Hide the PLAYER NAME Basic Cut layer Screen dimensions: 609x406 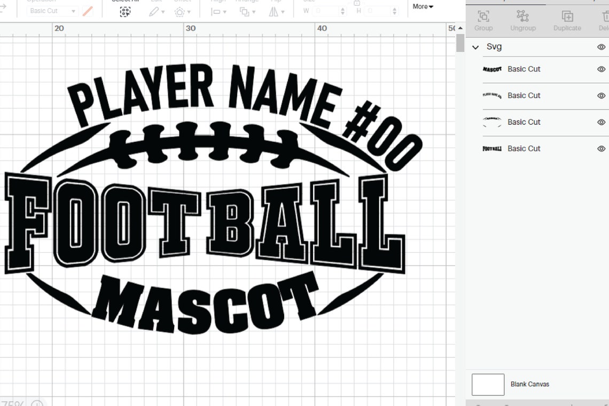pos(601,95)
